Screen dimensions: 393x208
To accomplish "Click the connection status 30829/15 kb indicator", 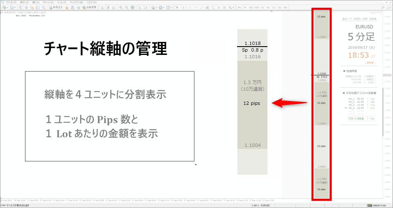I will (377, 206).
